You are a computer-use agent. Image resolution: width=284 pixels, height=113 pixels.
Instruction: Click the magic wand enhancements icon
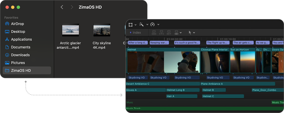pyautogui.click(x=141, y=24)
